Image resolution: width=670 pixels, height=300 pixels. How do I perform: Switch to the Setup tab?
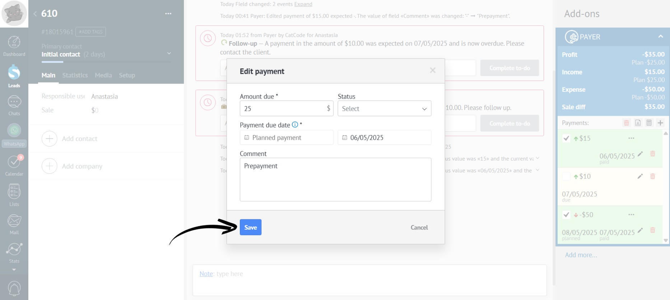[x=127, y=75]
